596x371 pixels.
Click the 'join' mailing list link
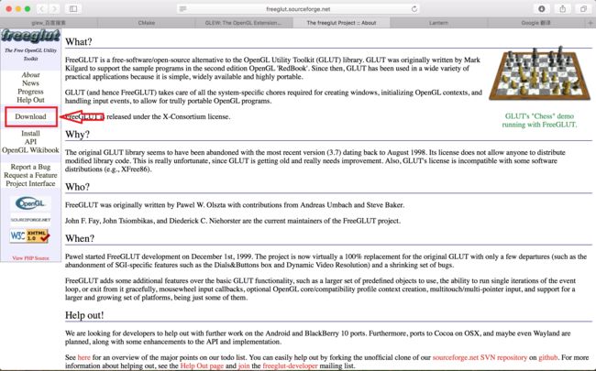[x=244, y=366]
